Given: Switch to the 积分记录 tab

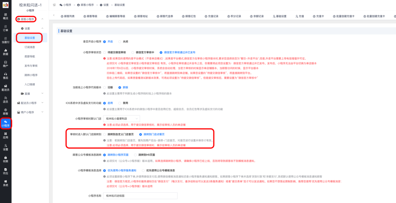Looking at the screenshot, I should 234,16.
